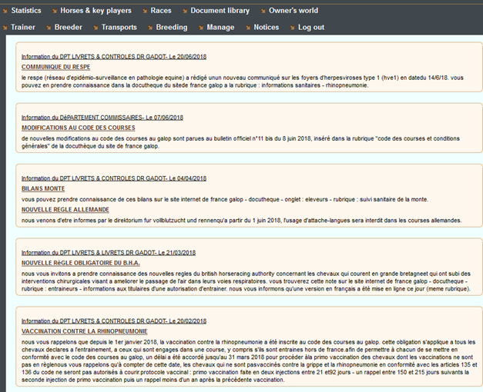Open the BILANS MONTE notice
Viewport: 483px width, 392px height.
coord(43,188)
